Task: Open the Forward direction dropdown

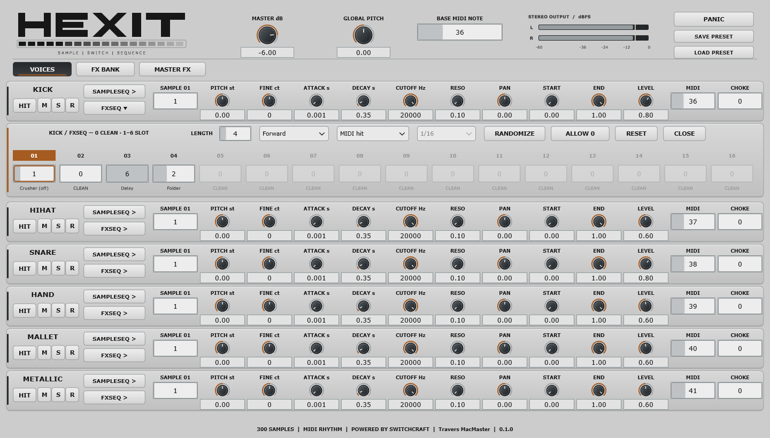Action: click(294, 134)
